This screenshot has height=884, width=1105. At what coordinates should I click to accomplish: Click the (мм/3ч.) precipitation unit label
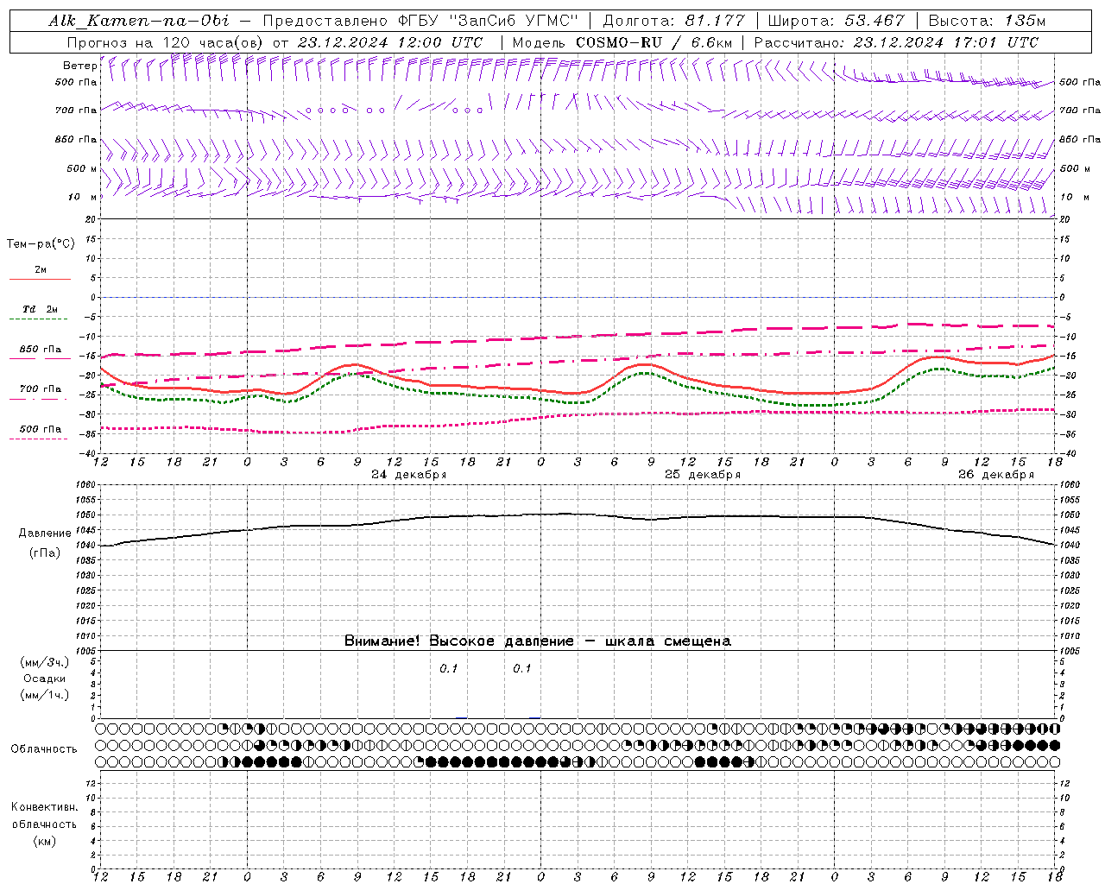coord(45,662)
